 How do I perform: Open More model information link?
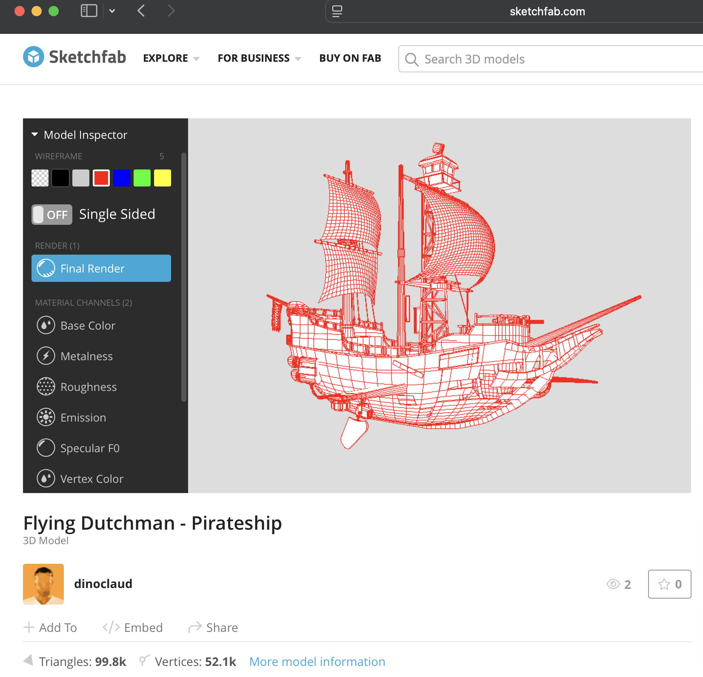[x=317, y=662]
